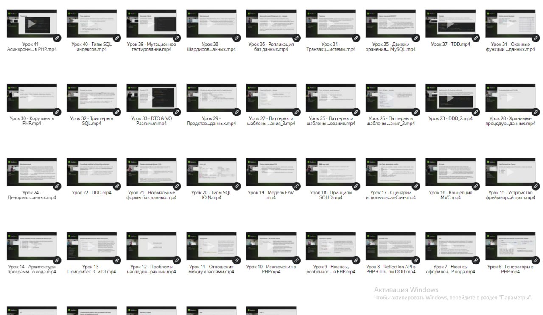Screen dimensions: 543x315
Task: Select the Урок 8 Reflection API thumbnail
Action: pyautogui.click(x=391, y=246)
